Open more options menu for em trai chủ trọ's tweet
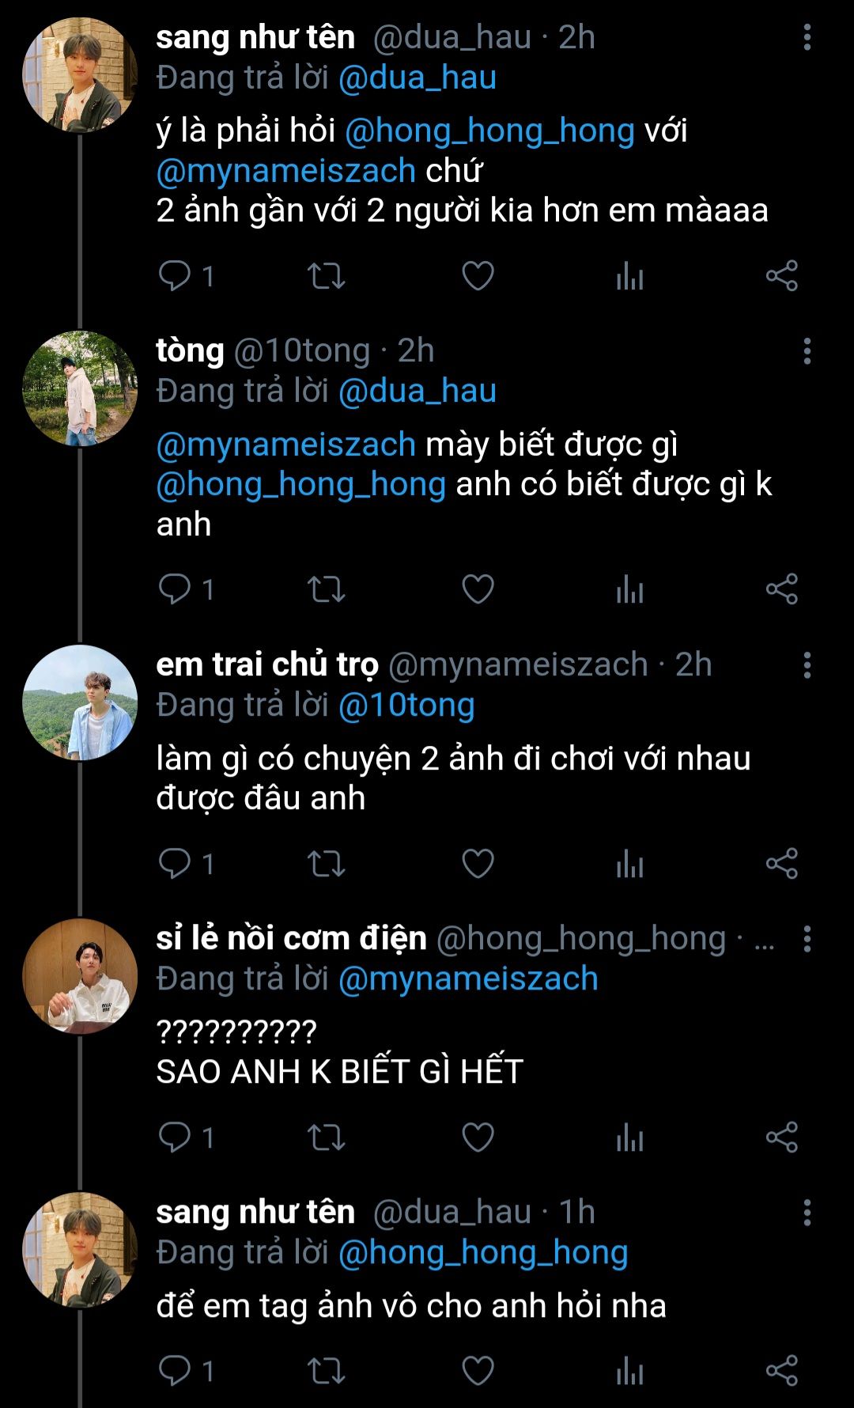Screen dimensions: 854x1408 807,665
